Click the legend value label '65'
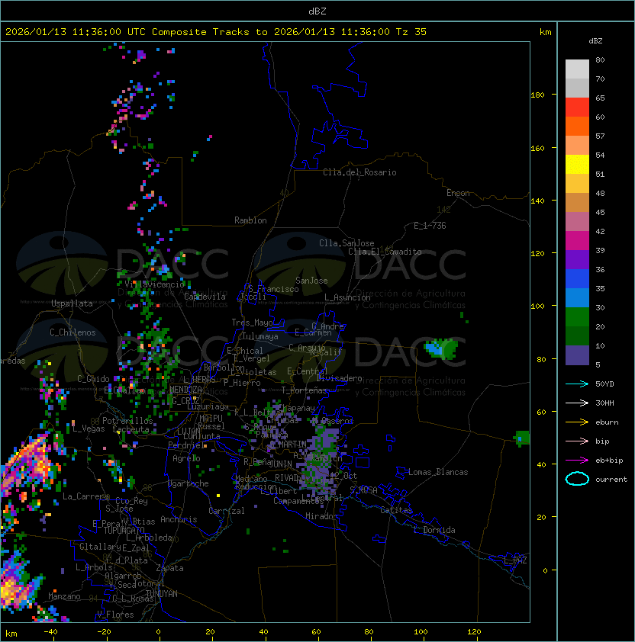Image resolution: width=635 pixels, height=642 pixels. tap(600, 98)
